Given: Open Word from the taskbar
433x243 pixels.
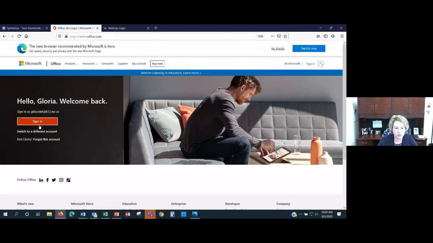Looking at the screenshot, I should click(x=83, y=214).
